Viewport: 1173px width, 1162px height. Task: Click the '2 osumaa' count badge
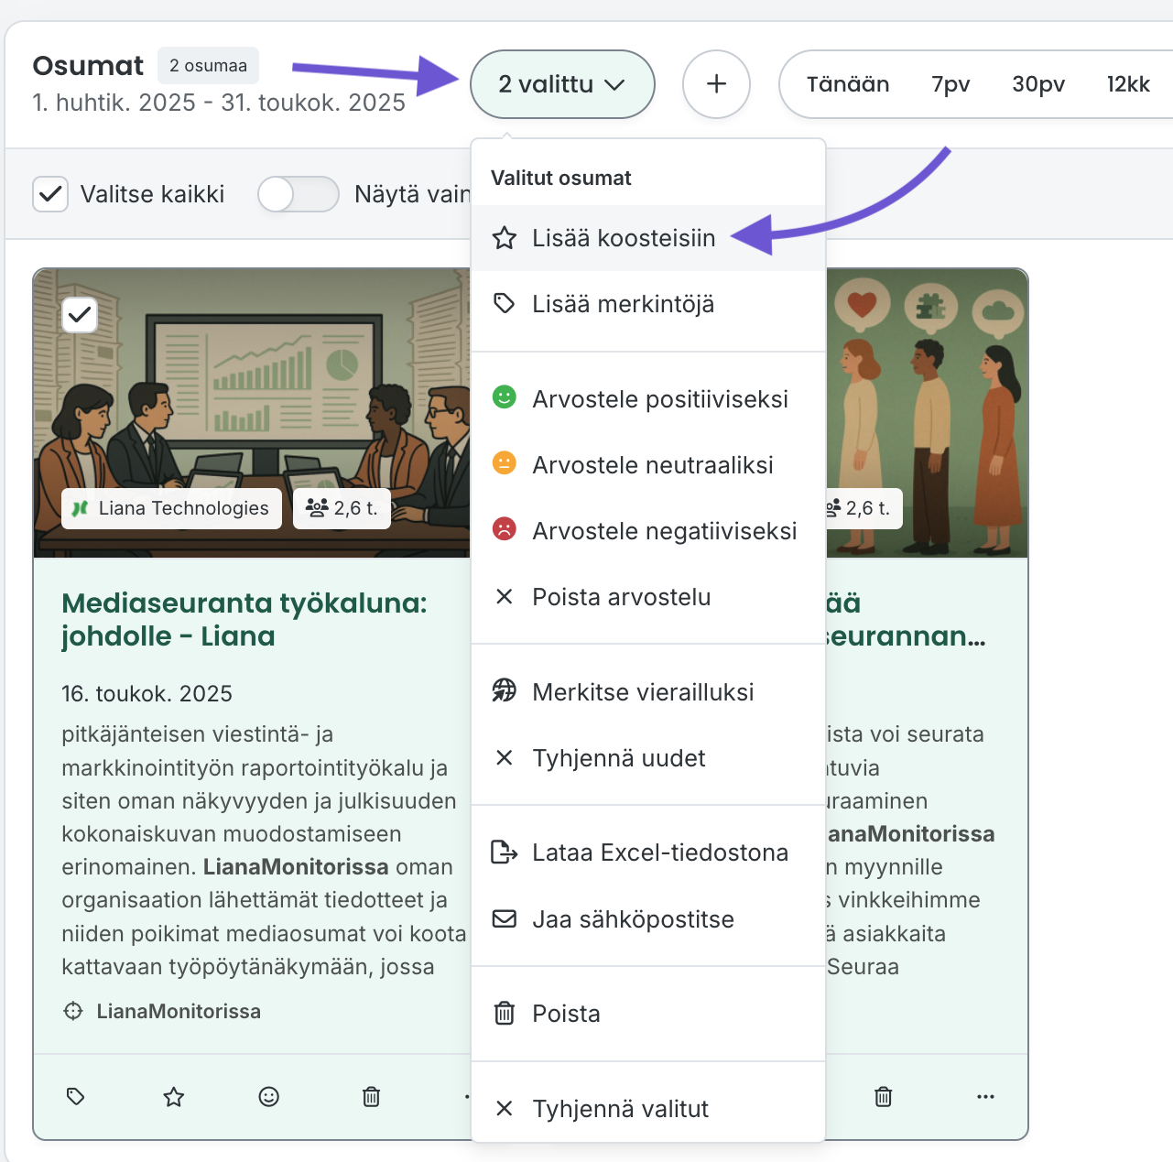[208, 66]
